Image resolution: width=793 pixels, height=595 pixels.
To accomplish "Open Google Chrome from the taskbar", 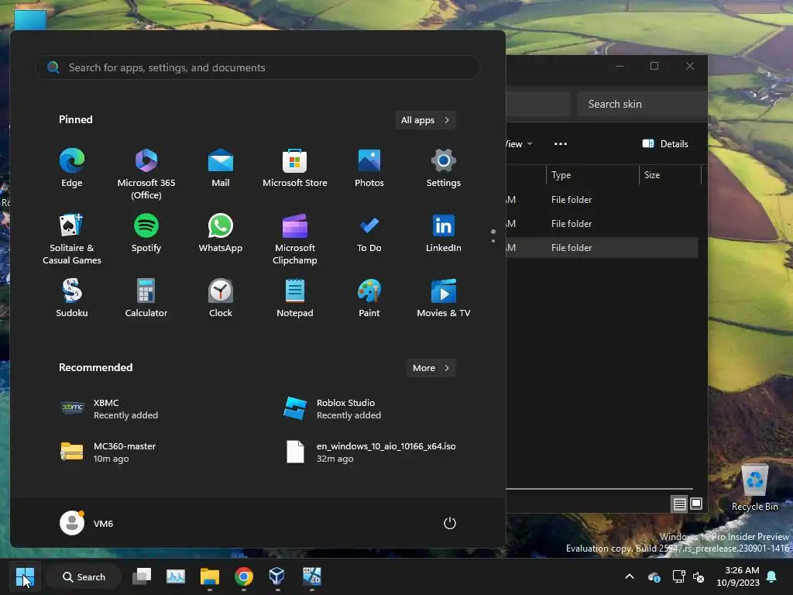I will click(244, 576).
